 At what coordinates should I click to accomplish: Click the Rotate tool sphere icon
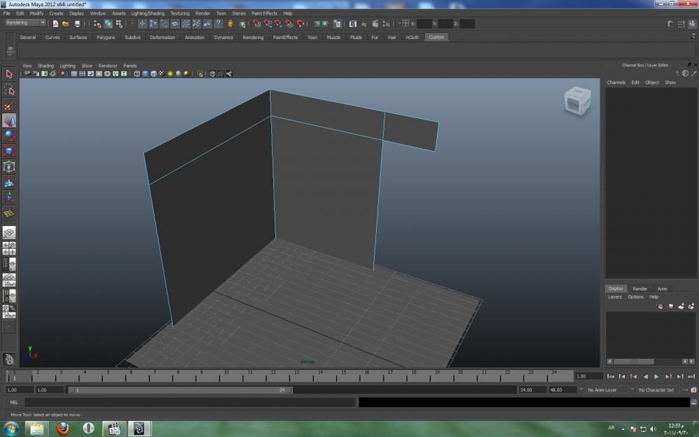click(x=9, y=136)
